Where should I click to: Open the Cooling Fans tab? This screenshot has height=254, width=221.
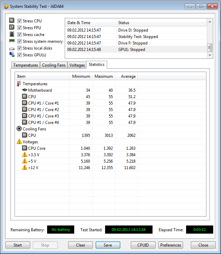point(54,65)
